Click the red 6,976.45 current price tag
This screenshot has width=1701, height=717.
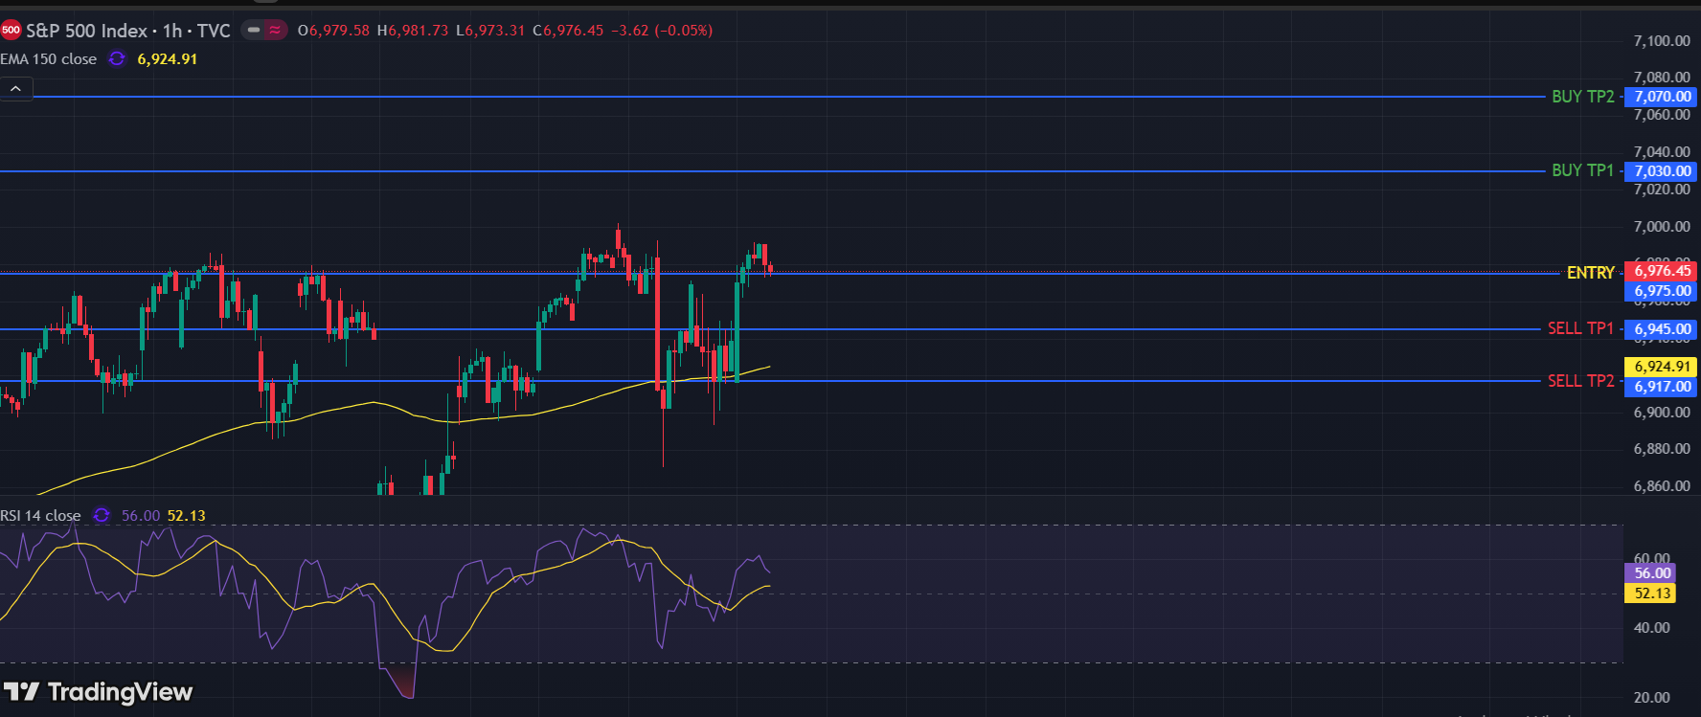(x=1662, y=271)
